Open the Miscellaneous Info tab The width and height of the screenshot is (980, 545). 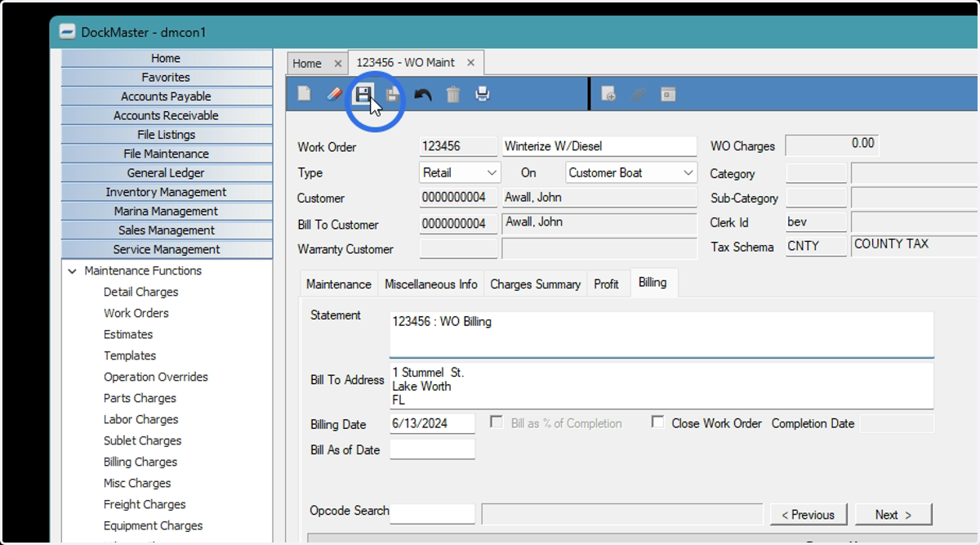coord(431,284)
